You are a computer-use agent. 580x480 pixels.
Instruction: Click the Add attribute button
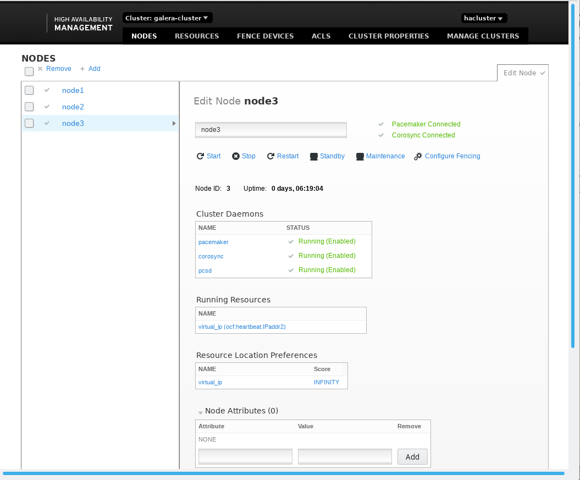click(412, 457)
